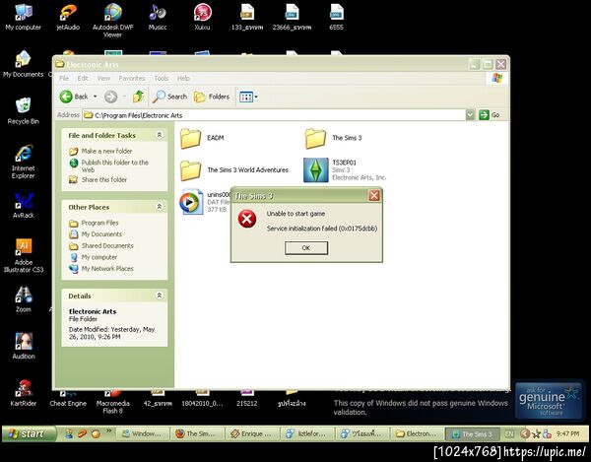Switch to Firefox The Sim... taskbar button
Screen dimensions: 591x462
[x=197, y=434]
